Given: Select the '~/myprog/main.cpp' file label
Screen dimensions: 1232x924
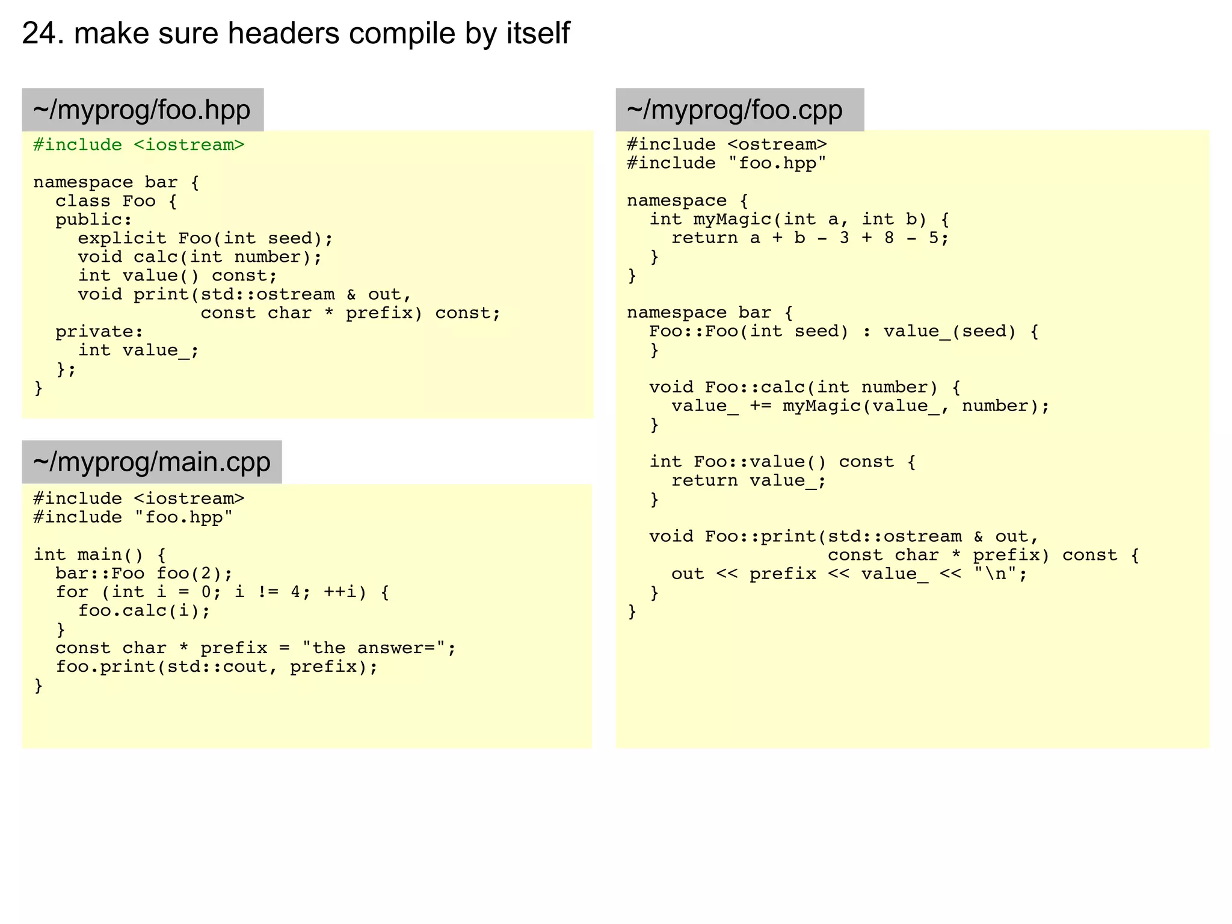Looking at the screenshot, I should click(152, 462).
